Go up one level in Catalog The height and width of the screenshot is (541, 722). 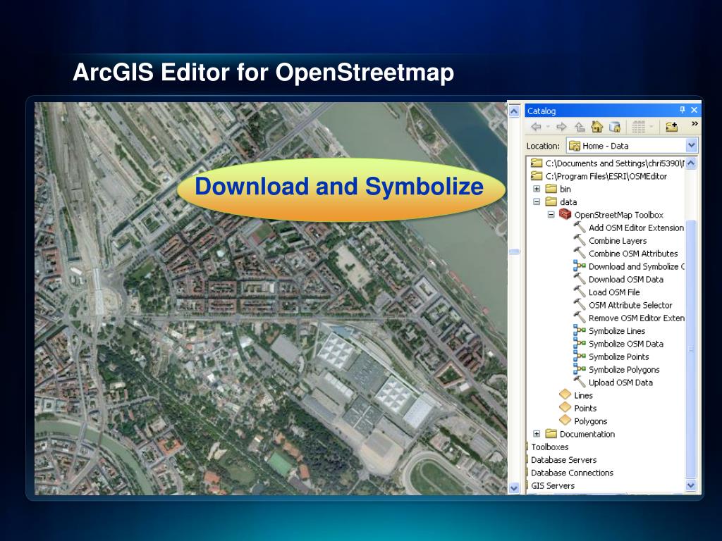coord(580,127)
